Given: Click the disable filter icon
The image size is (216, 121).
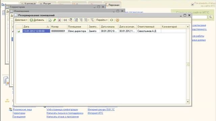Looking at the screenshot, I should coord(92,20).
